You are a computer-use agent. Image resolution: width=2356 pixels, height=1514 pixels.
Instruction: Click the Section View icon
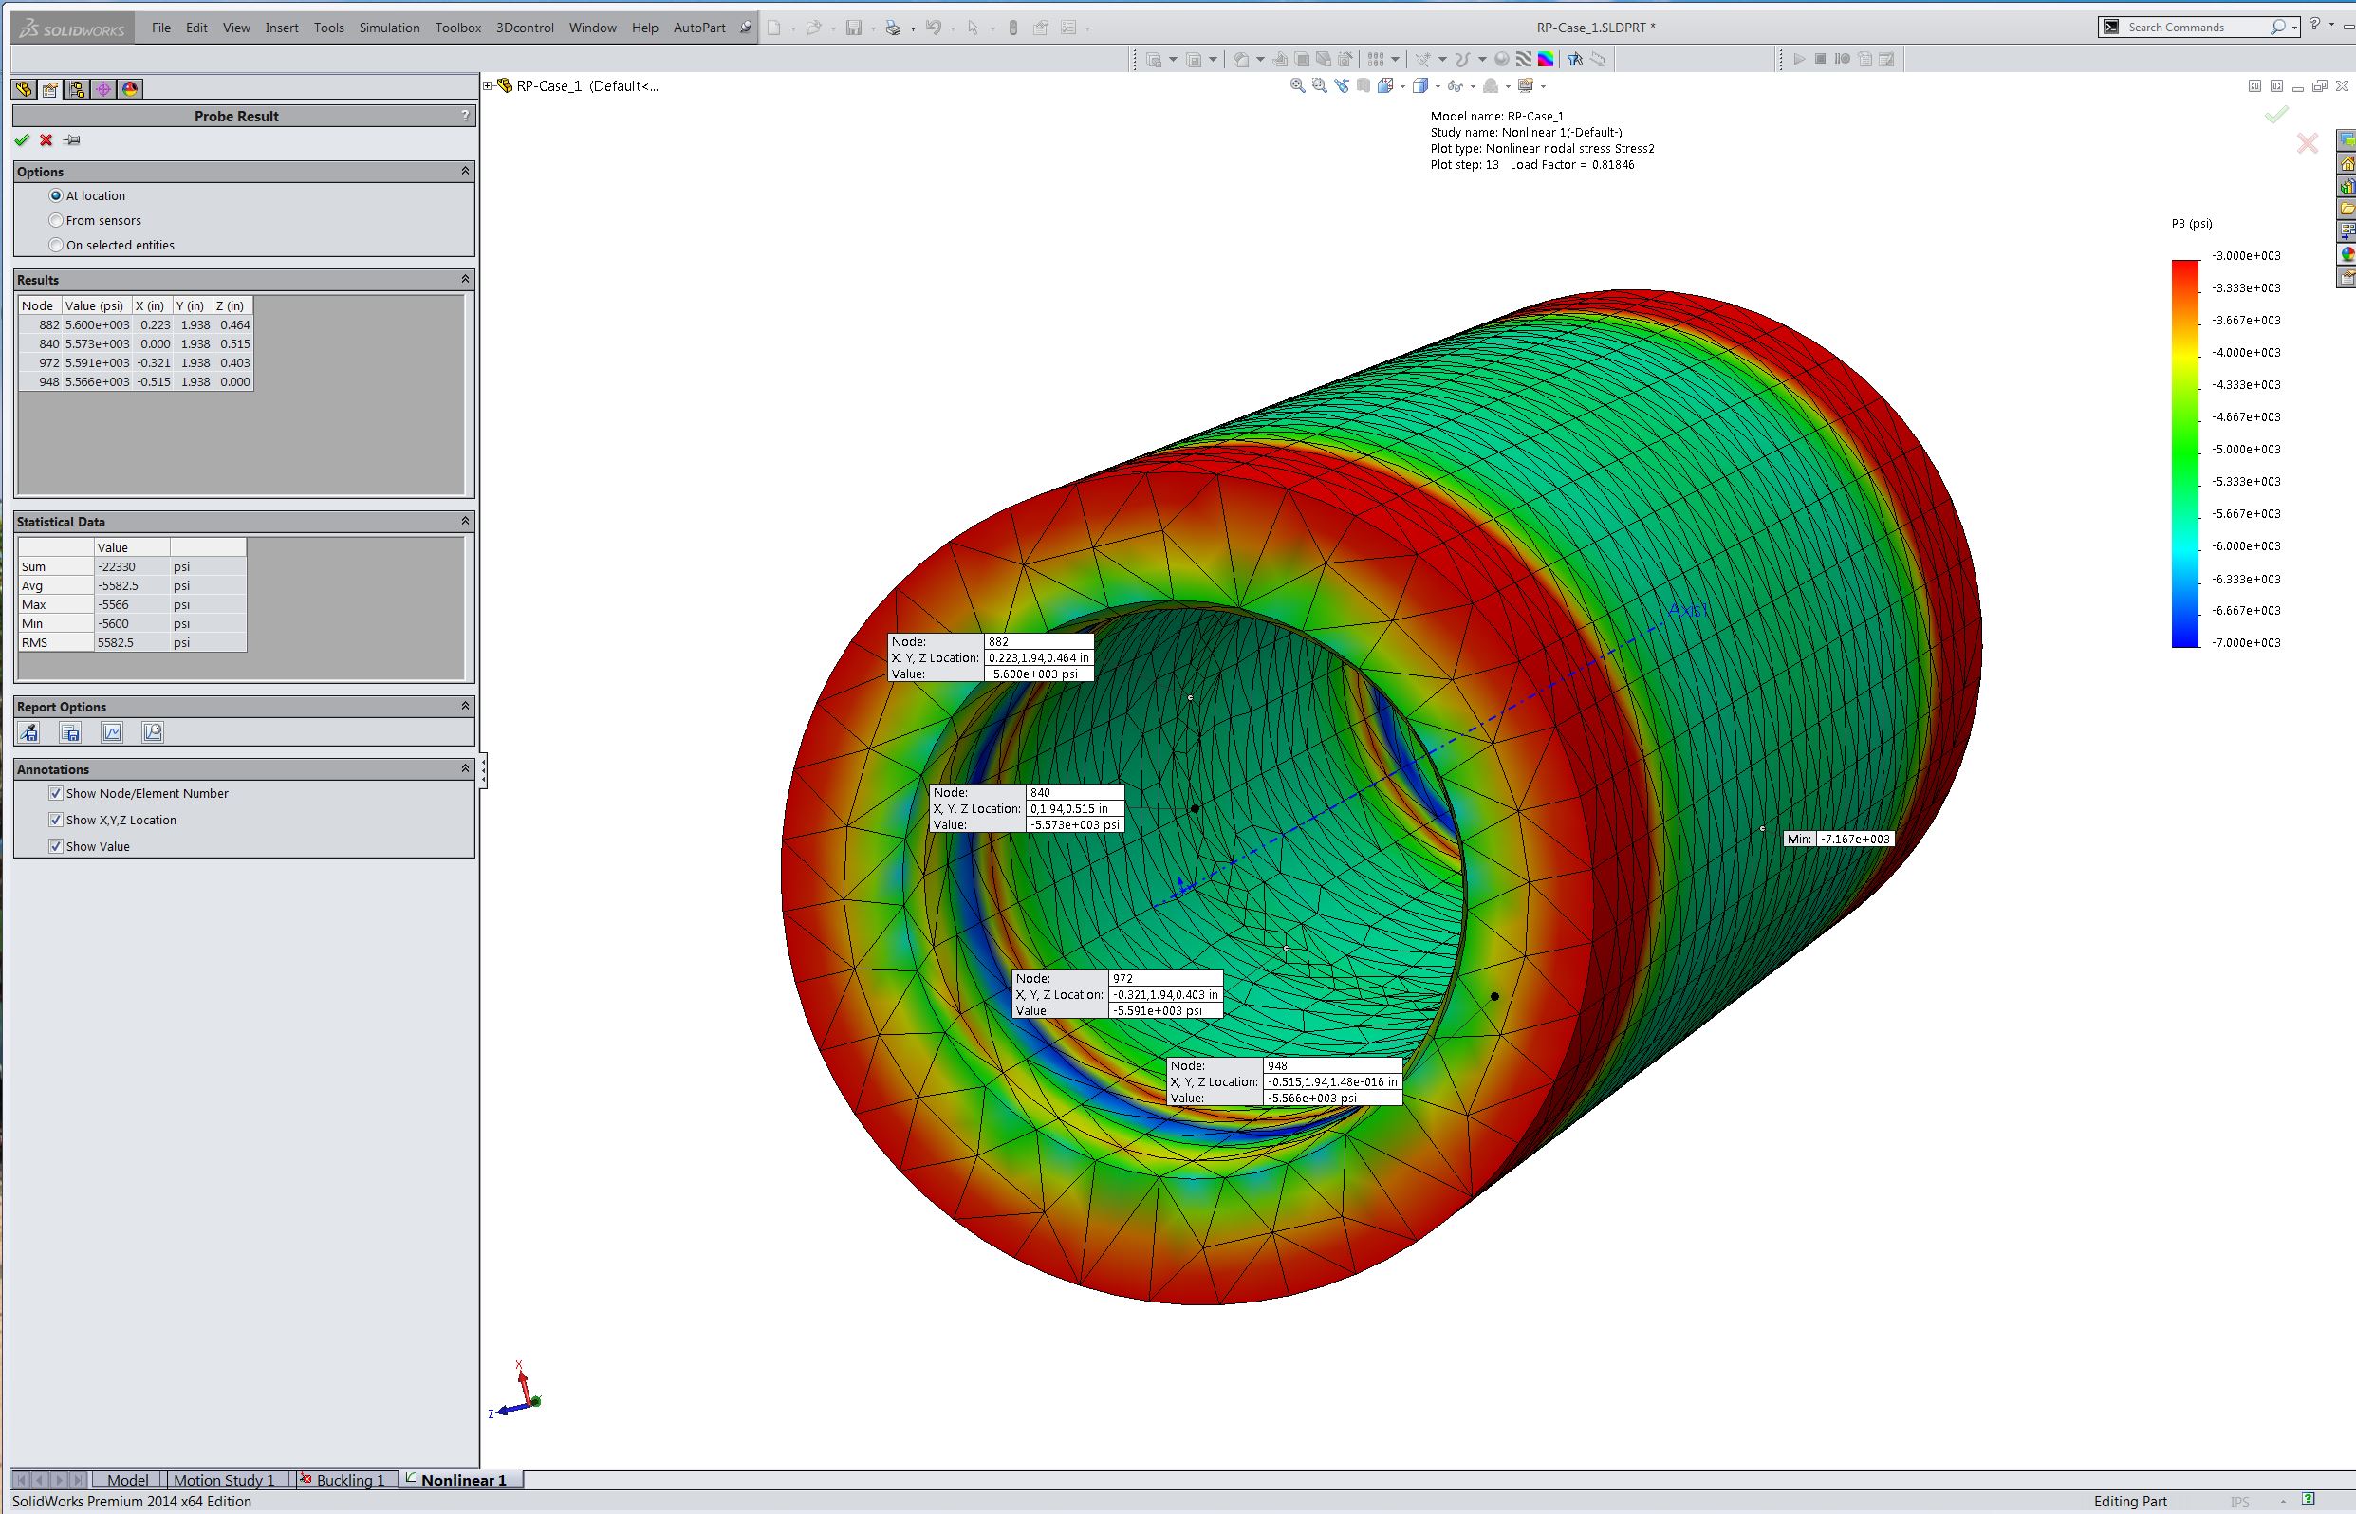[x=1363, y=86]
